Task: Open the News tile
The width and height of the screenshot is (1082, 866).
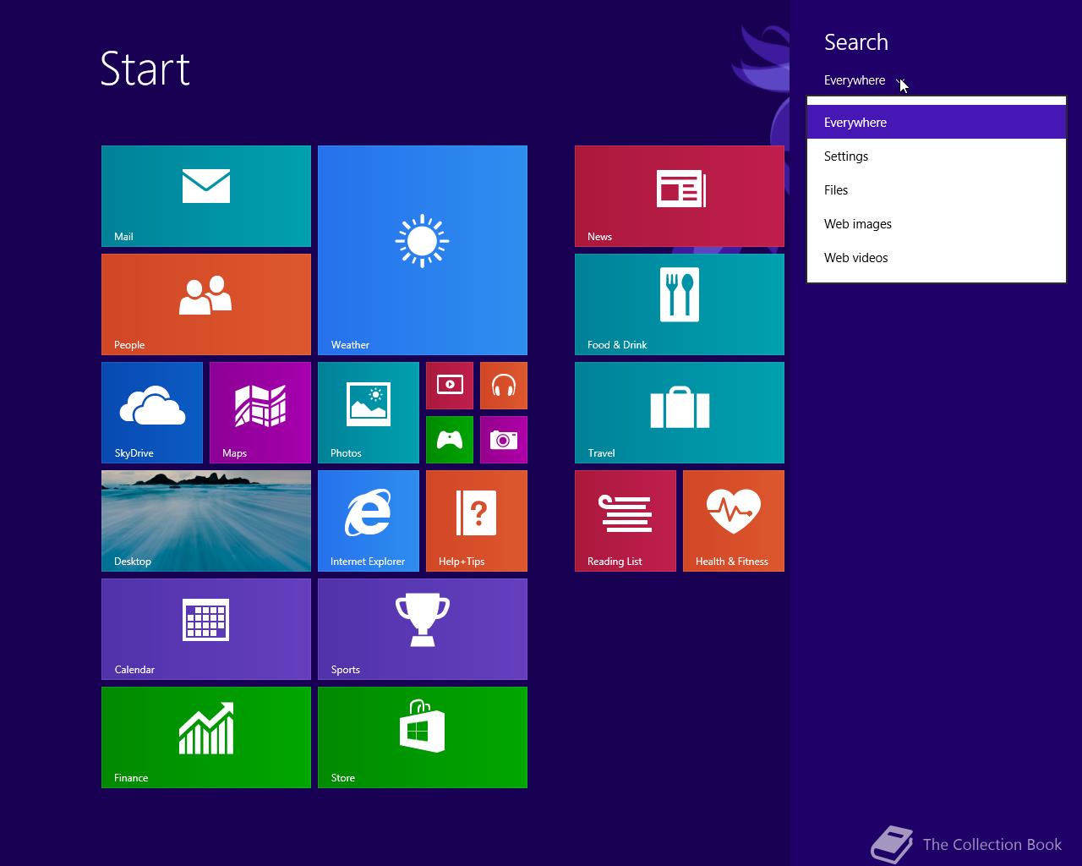Action: (680, 196)
